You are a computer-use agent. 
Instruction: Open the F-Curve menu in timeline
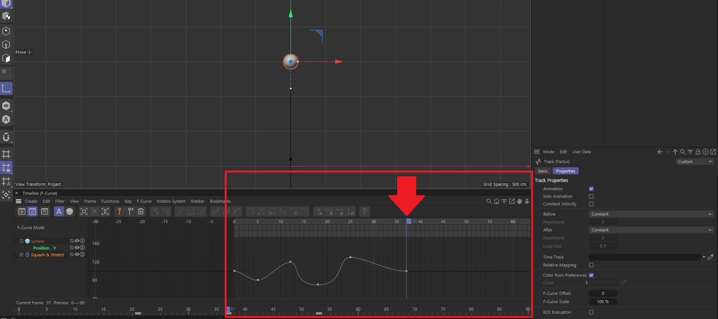144,201
